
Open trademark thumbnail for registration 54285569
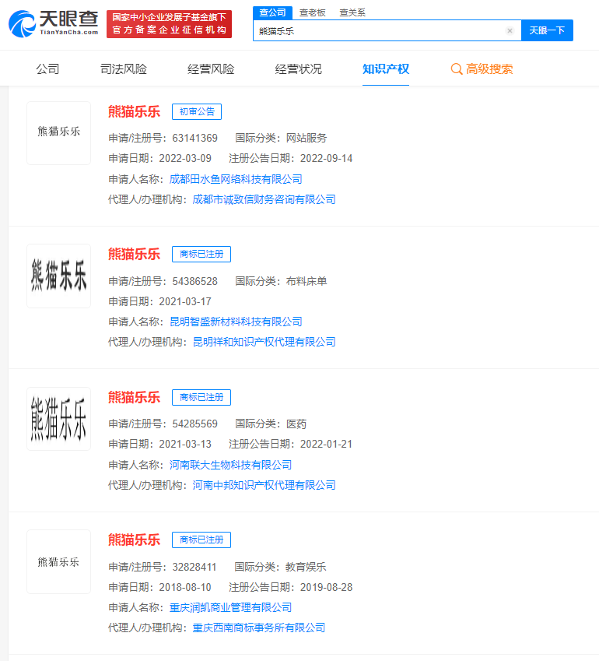tap(58, 419)
